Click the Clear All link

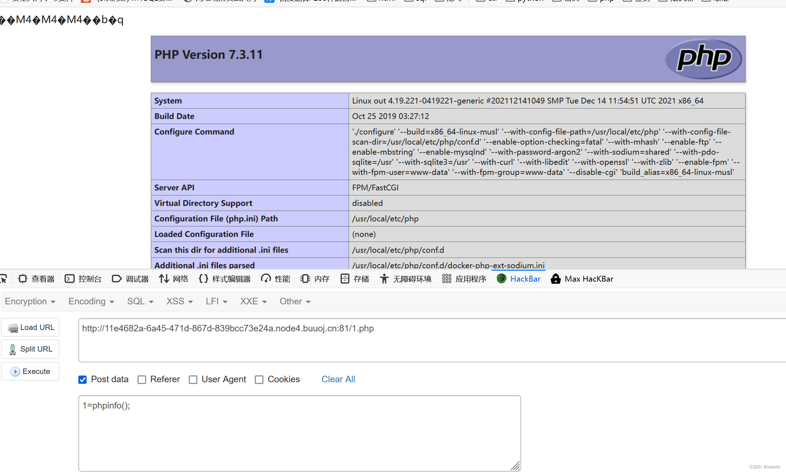point(338,379)
